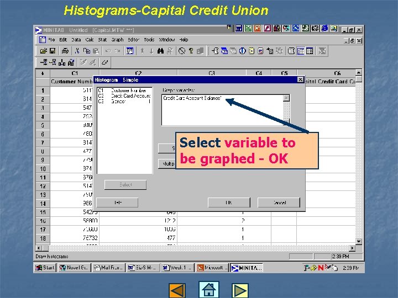Screen dimensions: 398x298
Task: Click worksheet horizontal scrollbar left arrow
Action: coord(39,248)
